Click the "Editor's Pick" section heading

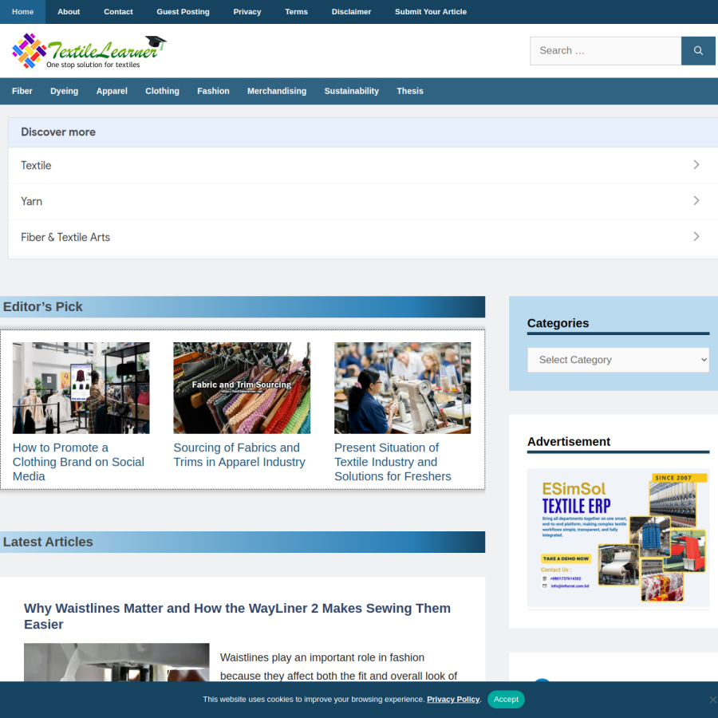coord(42,307)
